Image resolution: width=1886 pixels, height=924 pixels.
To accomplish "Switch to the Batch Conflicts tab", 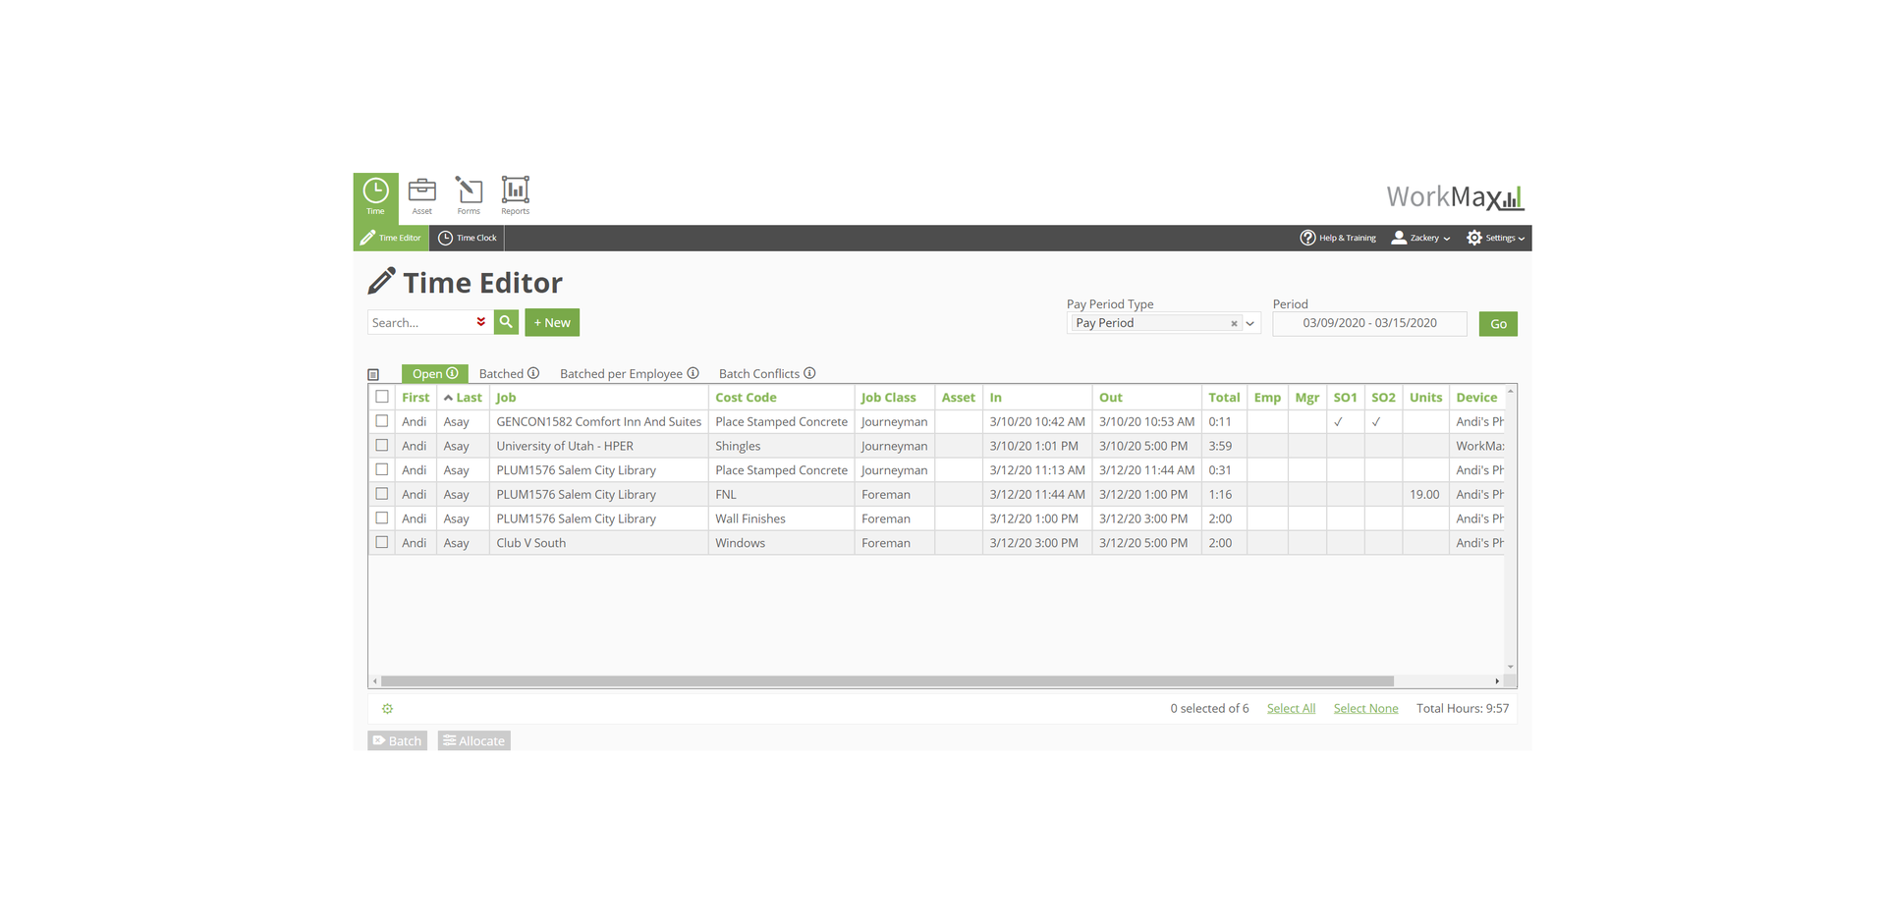I will (x=759, y=373).
